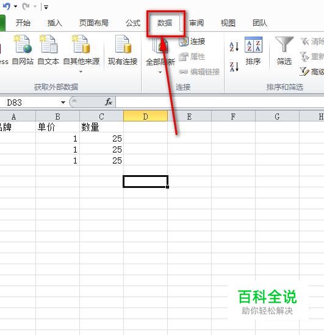Open the Undo history dropdown arrow

(15, 7)
